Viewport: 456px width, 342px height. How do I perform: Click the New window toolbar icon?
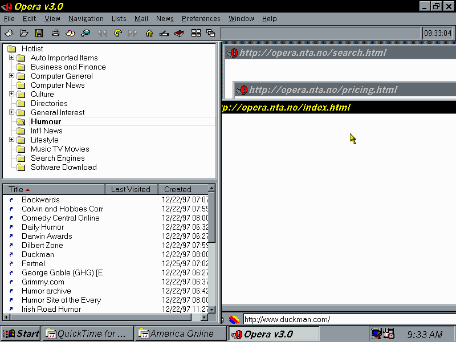9,33
